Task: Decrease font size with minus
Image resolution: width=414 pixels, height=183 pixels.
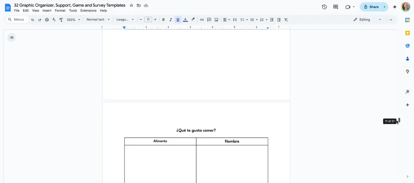Action: pyautogui.click(x=141, y=20)
